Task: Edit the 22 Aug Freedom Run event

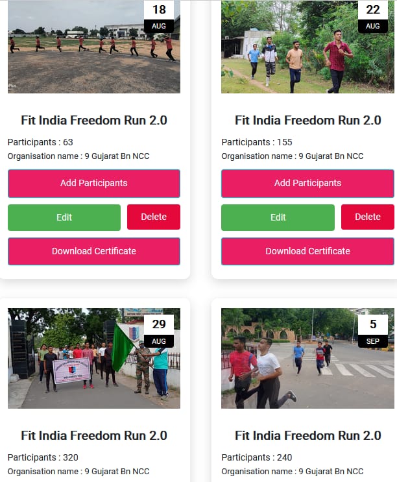Action: [x=278, y=217]
